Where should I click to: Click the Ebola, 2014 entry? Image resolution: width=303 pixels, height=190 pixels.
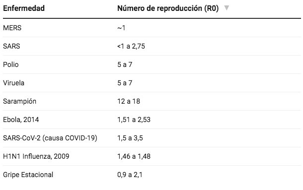click(x=21, y=120)
